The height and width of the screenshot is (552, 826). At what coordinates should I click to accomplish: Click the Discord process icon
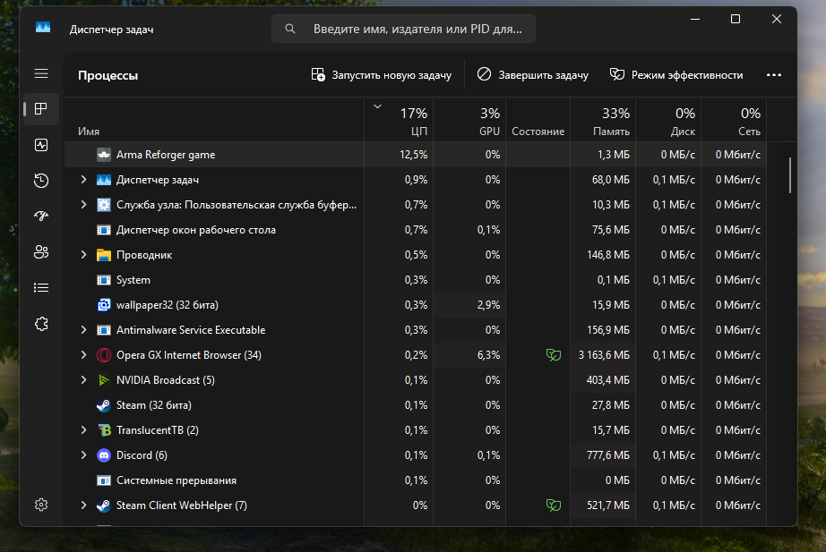(x=104, y=455)
